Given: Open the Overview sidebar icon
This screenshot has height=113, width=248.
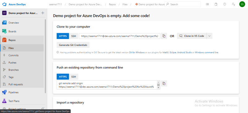Looking at the screenshot, I should 4,23.
